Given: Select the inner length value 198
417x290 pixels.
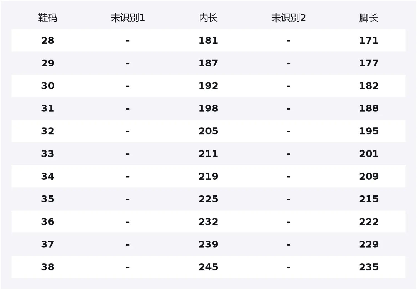Looking at the screenshot, I should [208, 108].
